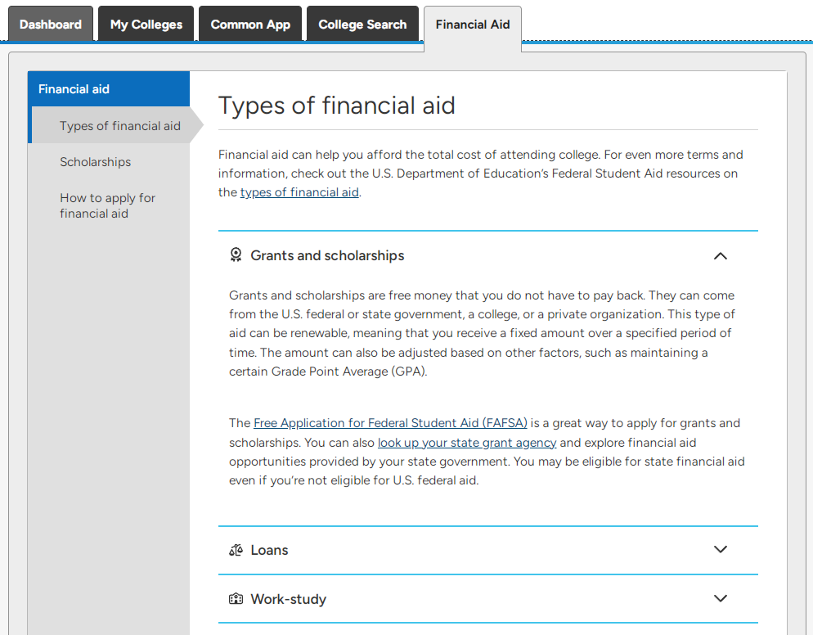Screen dimensions: 813x635
Task: Open the Dashboard tab
Action: [50, 24]
